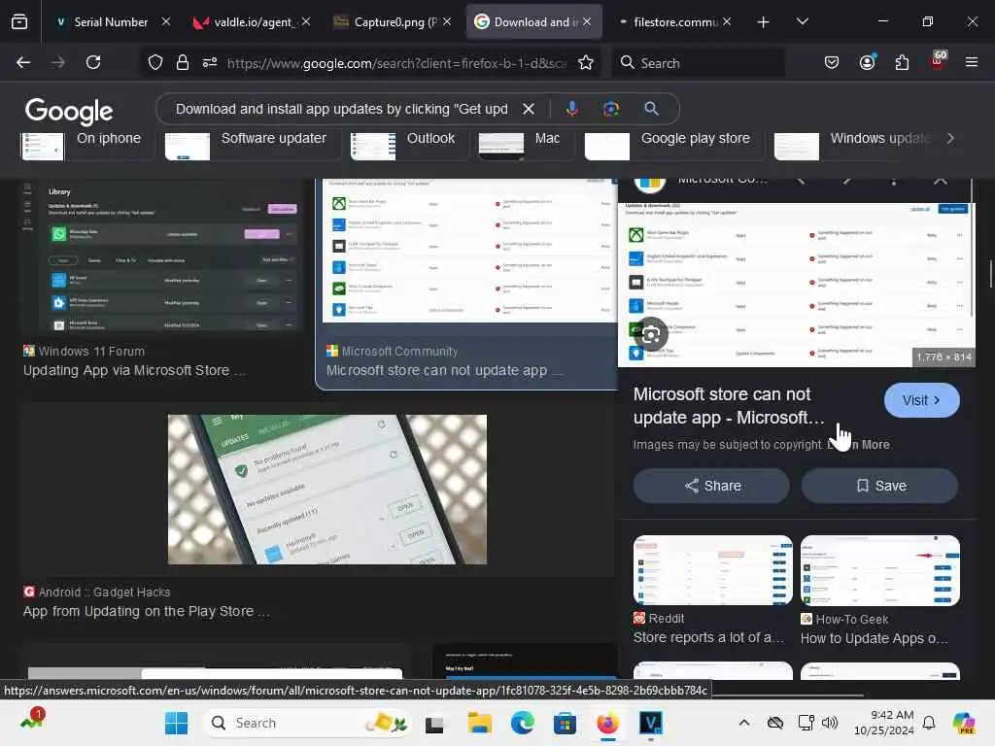Focus the Google search query field
The image size is (995, 746).
click(341, 109)
